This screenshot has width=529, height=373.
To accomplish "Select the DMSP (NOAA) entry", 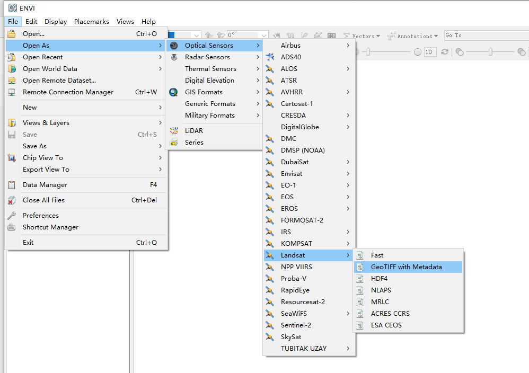I will (x=309, y=150).
